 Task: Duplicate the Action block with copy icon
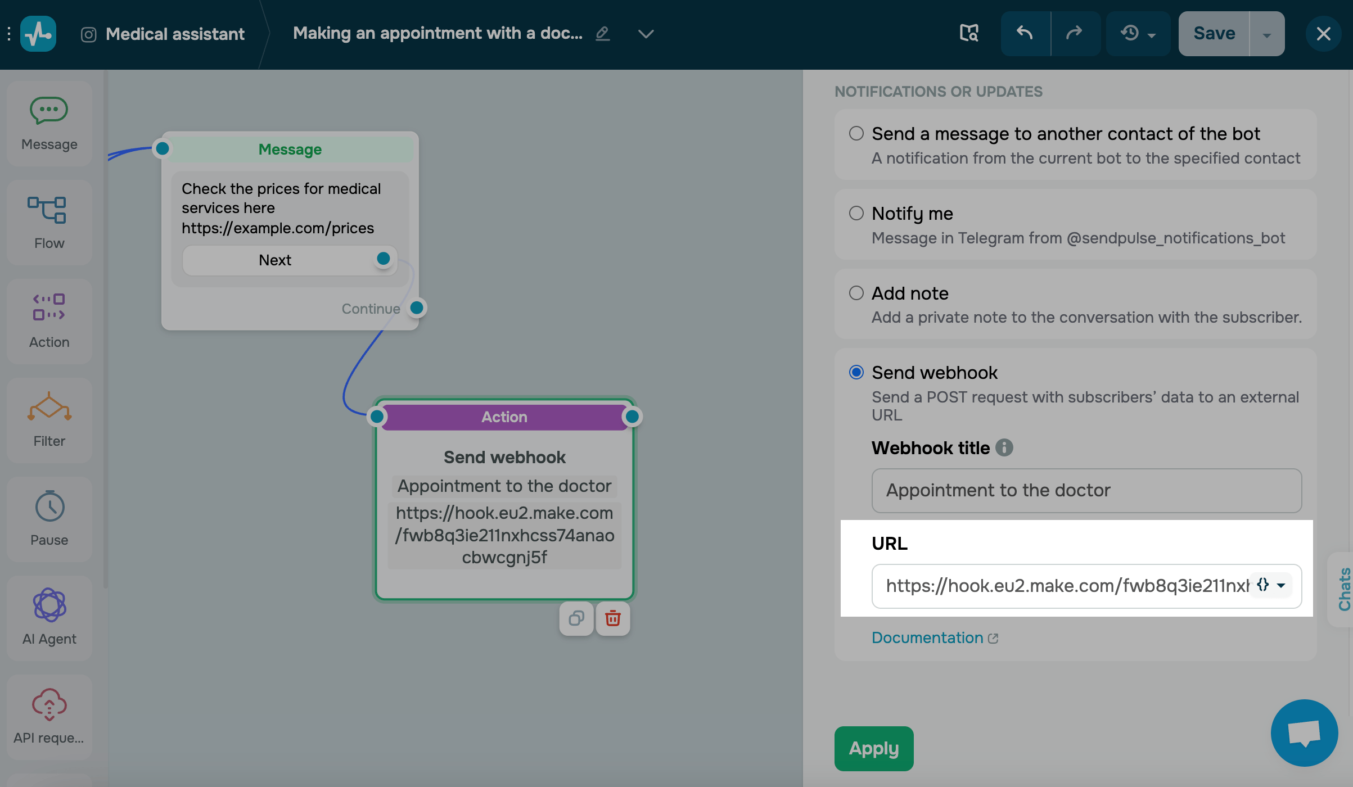pos(576,618)
